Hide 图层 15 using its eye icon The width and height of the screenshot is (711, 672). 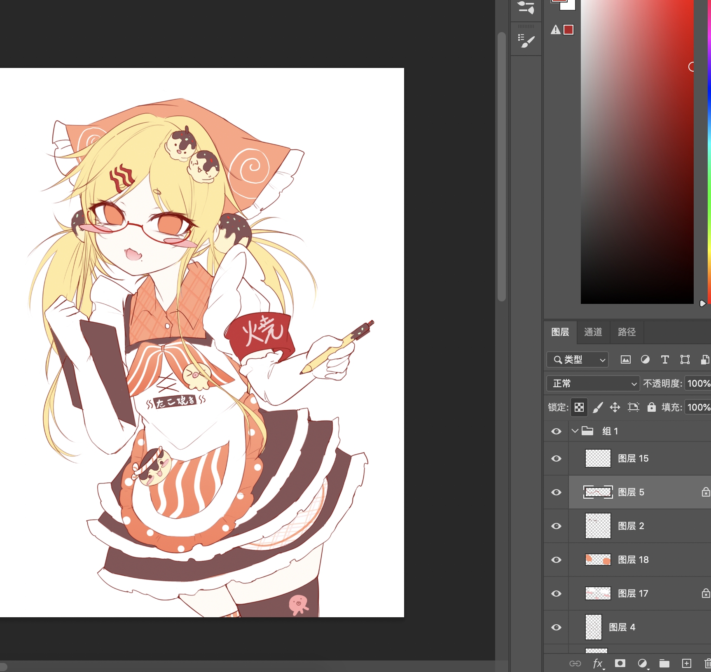coord(556,458)
